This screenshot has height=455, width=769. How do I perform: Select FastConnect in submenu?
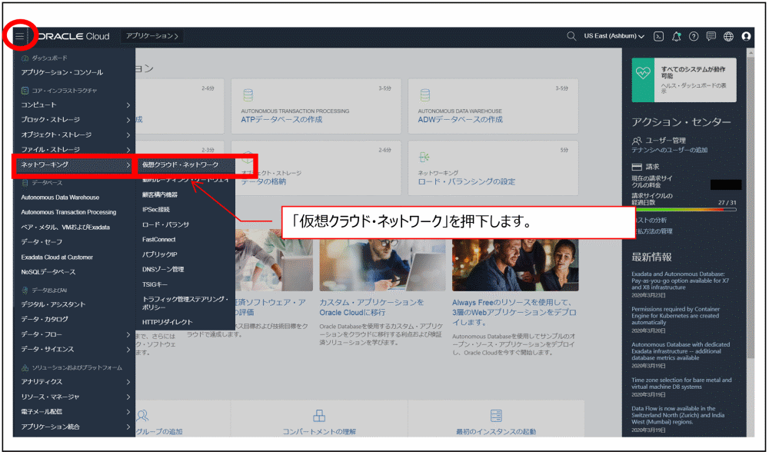159,239
